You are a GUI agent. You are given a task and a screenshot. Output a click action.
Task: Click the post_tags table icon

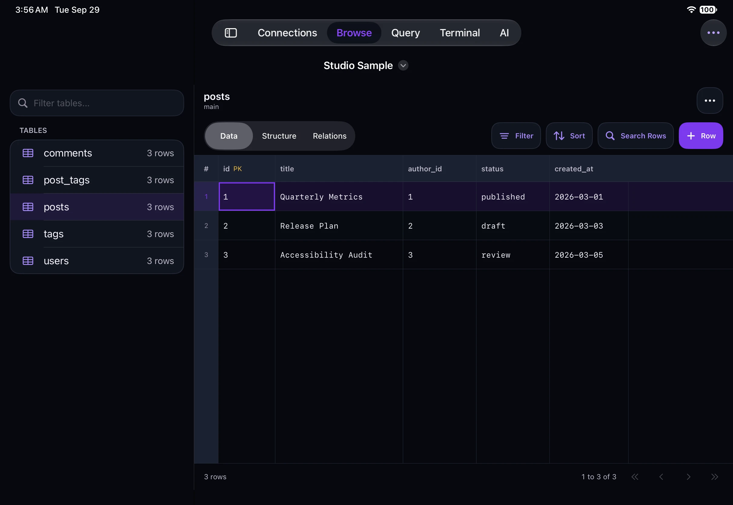pos(28,180)
